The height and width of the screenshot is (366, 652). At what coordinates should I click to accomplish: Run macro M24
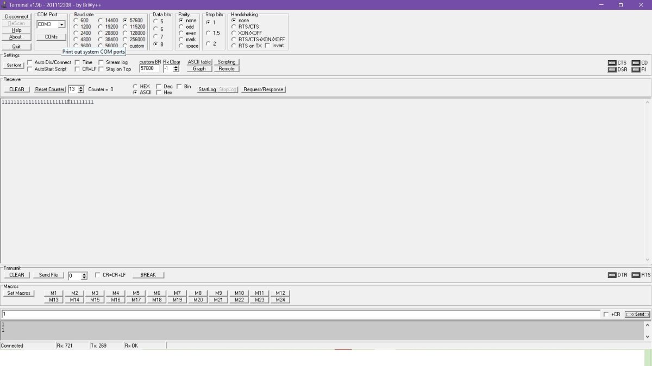[x=280, y=299]
